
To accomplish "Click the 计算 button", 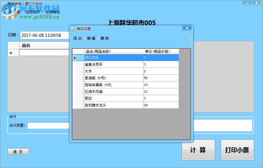I will coord(198,150).
